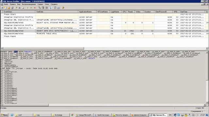Screen dimensions: 209x117
Task: Switch to the Среда Microsoft taskbar window
Action: [84, 115]
